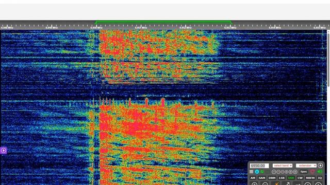This screenshot has width=330, height=185.
Task: Click the bright green icon next to blue A
Action: [x=262, y=171]
